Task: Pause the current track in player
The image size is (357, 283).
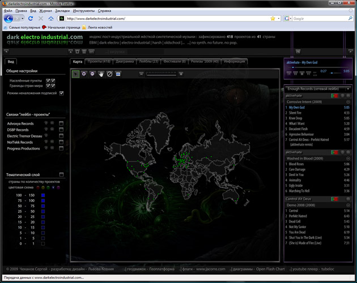Action: tap(295, 74)
